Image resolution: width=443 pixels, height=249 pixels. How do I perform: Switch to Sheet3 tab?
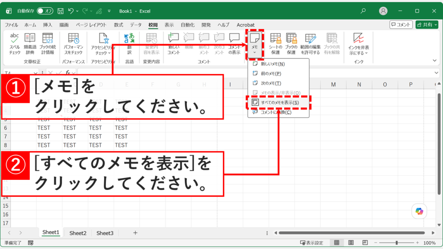coord(105,233)
